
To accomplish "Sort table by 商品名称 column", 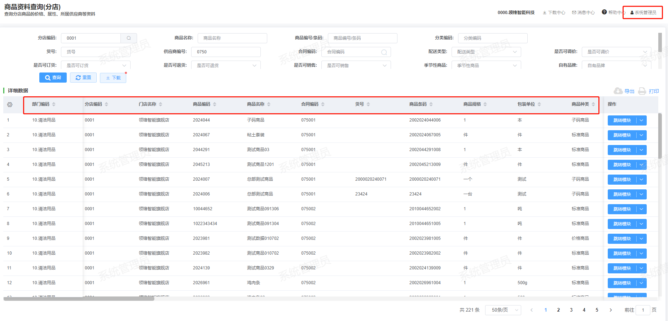I will (x=269, y=104).
